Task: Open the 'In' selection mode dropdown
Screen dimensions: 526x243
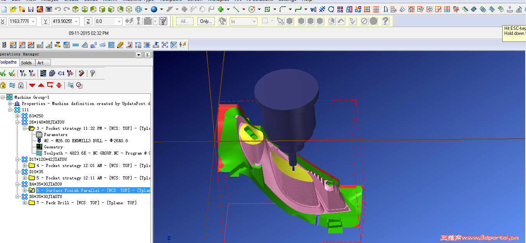Action: coord(254,22)
